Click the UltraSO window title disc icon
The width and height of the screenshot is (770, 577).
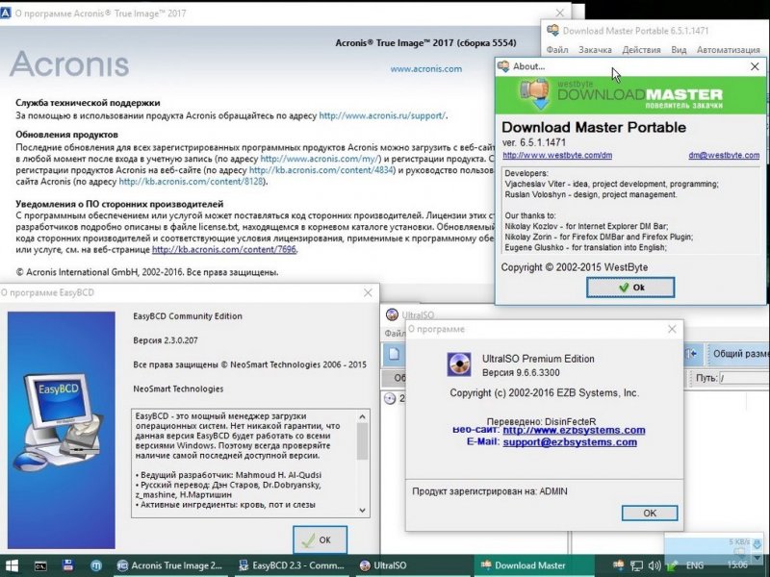click(x=392, y=314)
